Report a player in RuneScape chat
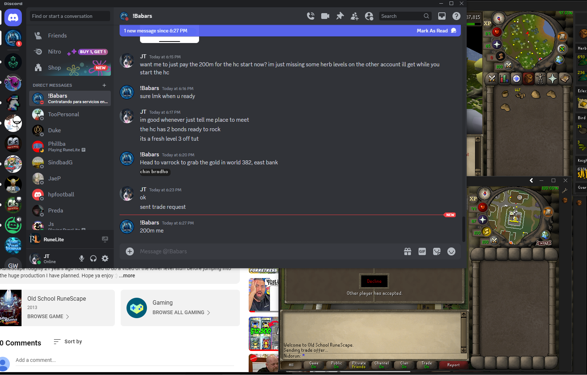The height and width of the screenshot is (375, 587). (453, 365)
